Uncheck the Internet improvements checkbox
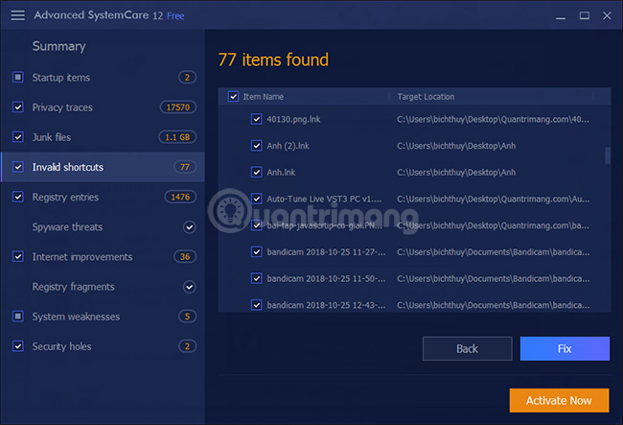This screenshot has height=425, width=623. [x=18, y=257]
